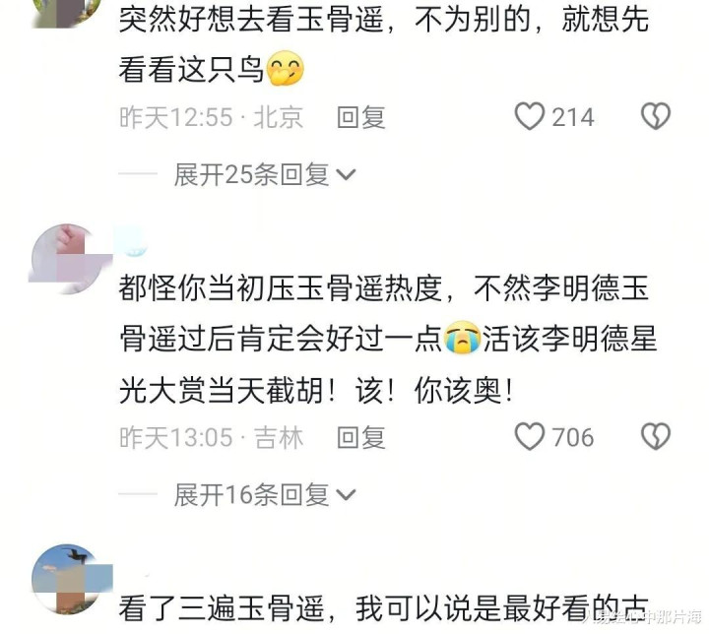Open the bird-photo avatar of third commenter
Viewport: 709px width, 634px height.
[68, 579]
